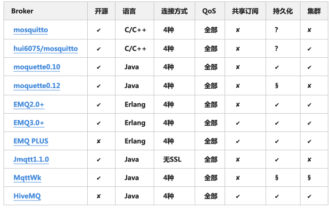Click the 无SSL cell in Jmqtt row
Screen dimensions: 329x208
pos(172,160)
